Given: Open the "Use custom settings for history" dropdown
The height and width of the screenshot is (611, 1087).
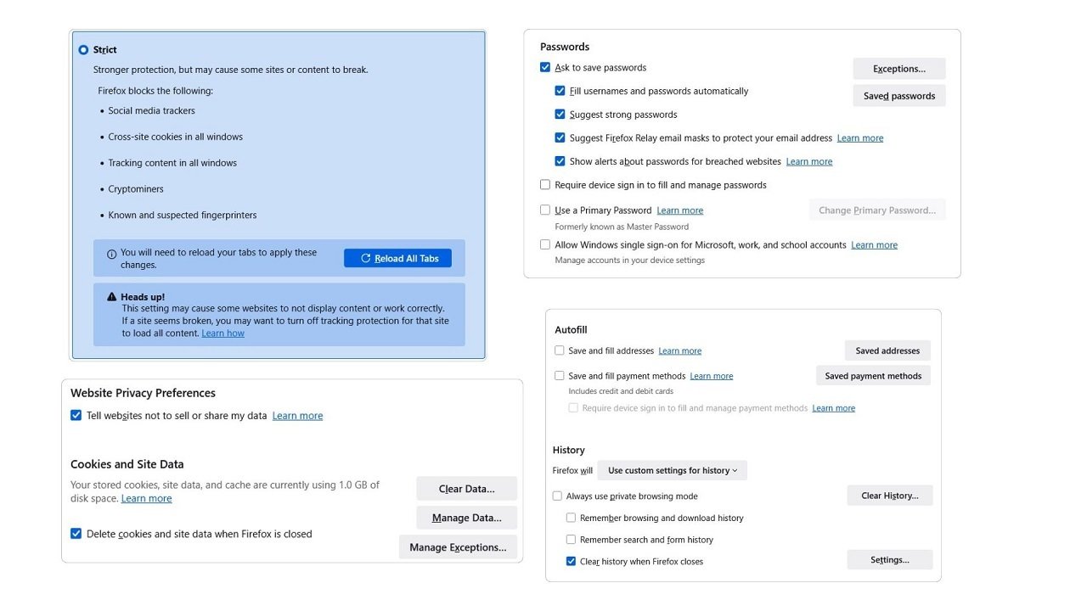Looking at the screenshot, I should click(672, 469).
